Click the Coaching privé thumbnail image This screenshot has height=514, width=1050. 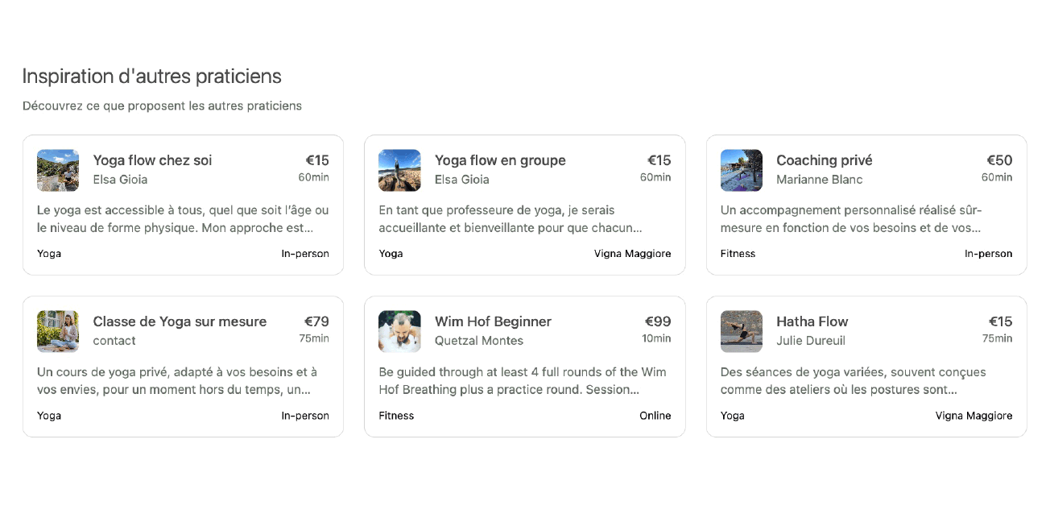(x=741, y=170)
